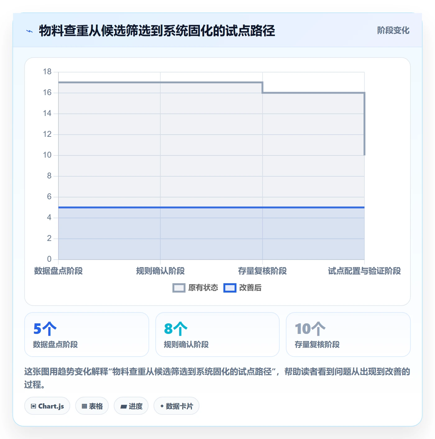This screenshot has width=435, height=439.
Task: Open the 10个 存量复核阶段 card
Action: click(348, 335)
